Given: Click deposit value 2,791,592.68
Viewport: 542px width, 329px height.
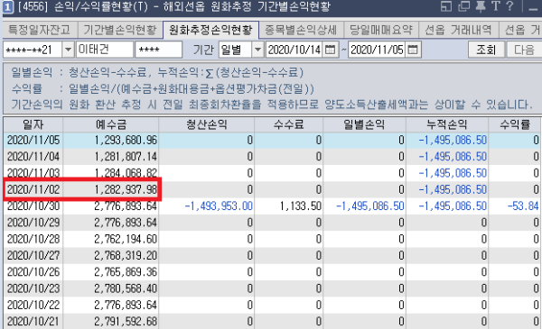Looking at the screenshot, I should coord(126,322).
